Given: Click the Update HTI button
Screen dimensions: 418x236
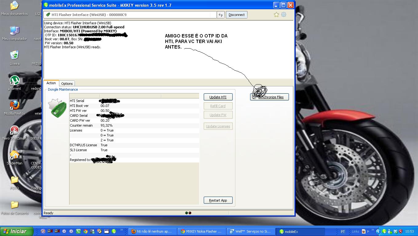Looking at the screenshot, I should [x=218, y=97].
